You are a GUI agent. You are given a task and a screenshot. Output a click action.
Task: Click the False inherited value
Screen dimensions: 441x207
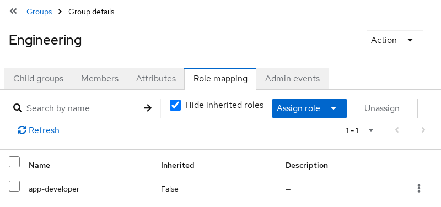point(170,189)
